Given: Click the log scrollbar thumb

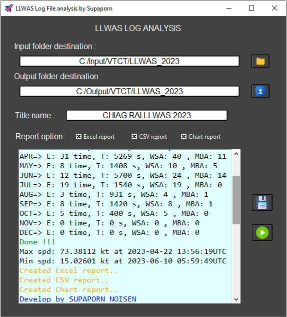Looking at the screenshot, I should [x=236, y=200].
